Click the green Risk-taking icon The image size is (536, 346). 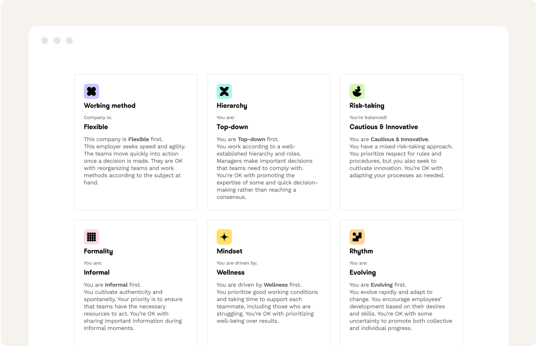tap(357, 91)
